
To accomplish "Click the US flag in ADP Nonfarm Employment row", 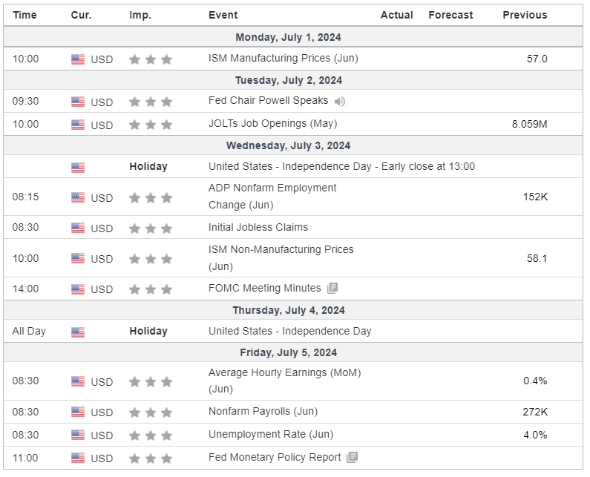I will [x=78, y=197].
